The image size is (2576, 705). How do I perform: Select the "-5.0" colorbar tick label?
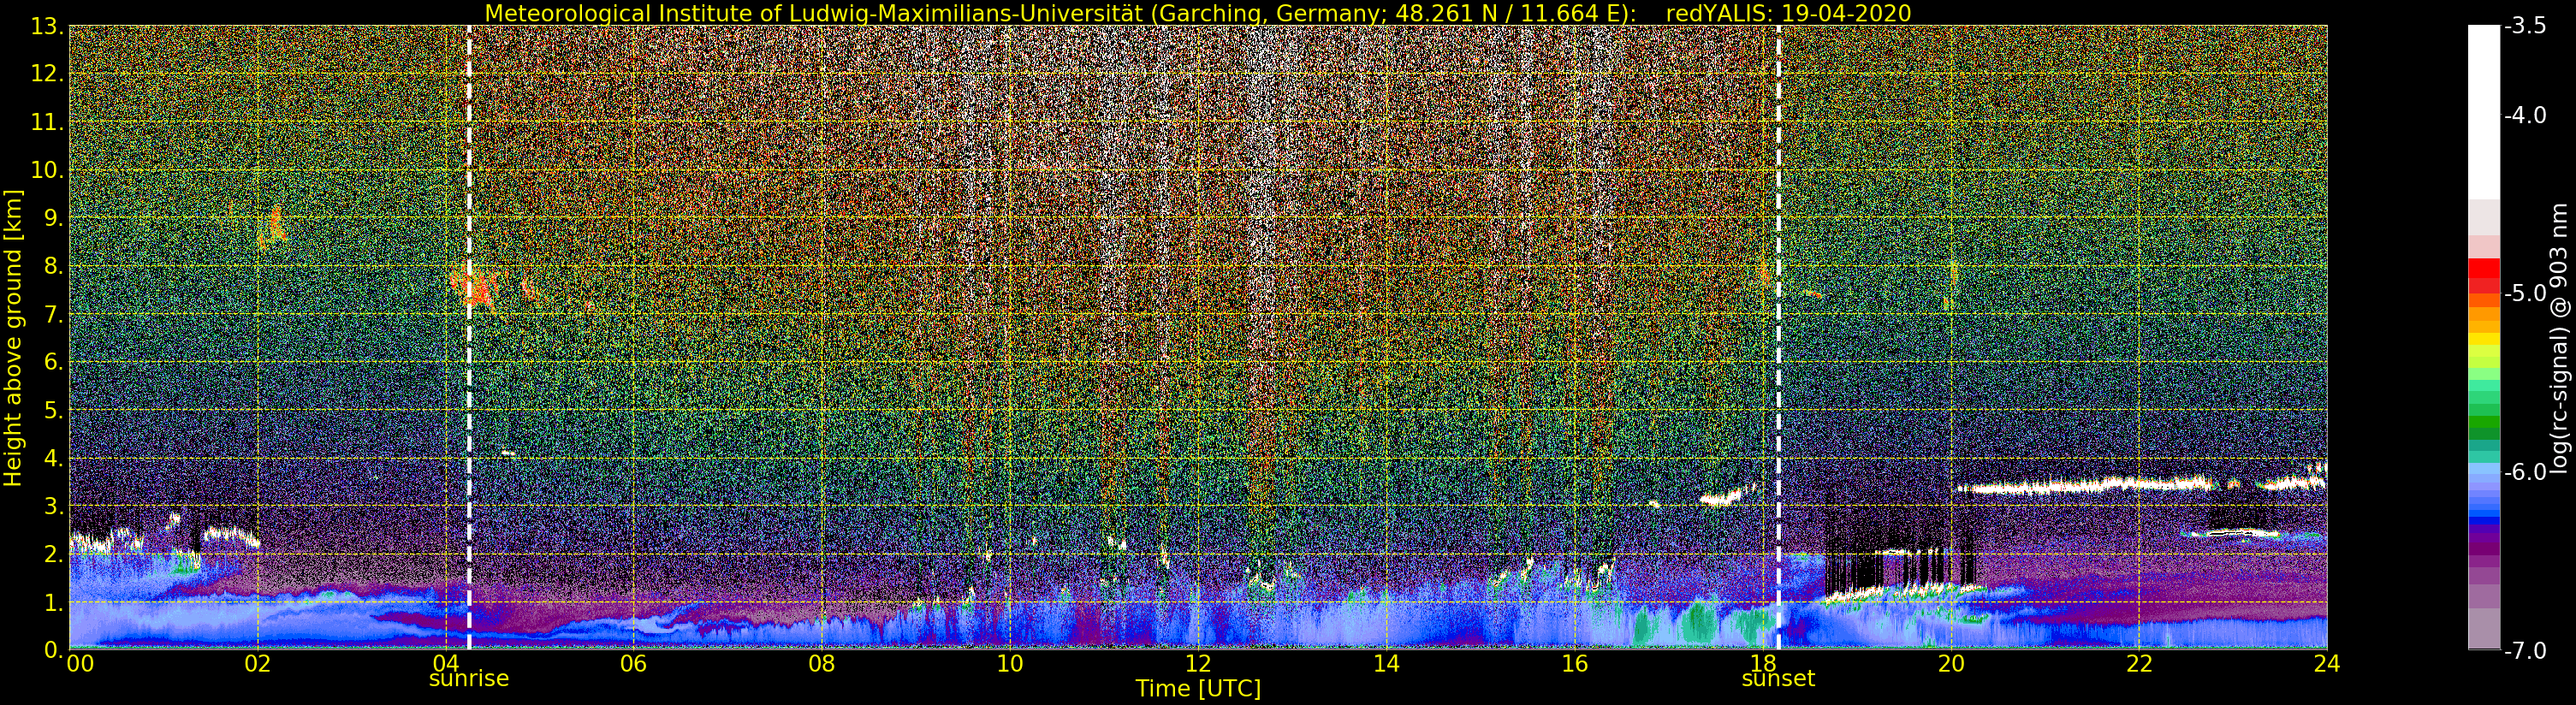pos(2525,293)
